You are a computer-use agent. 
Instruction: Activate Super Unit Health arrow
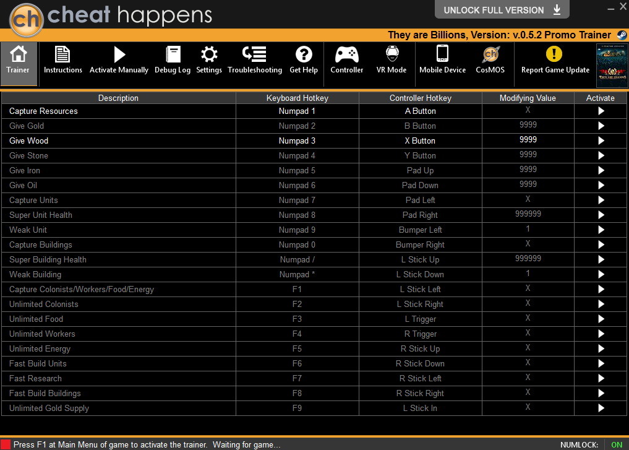coord(601,215)
